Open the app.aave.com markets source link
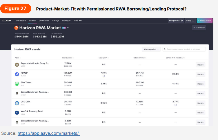The width and height of the screenshot is (218, 140). pyautogui.click(x=48, y=134)
